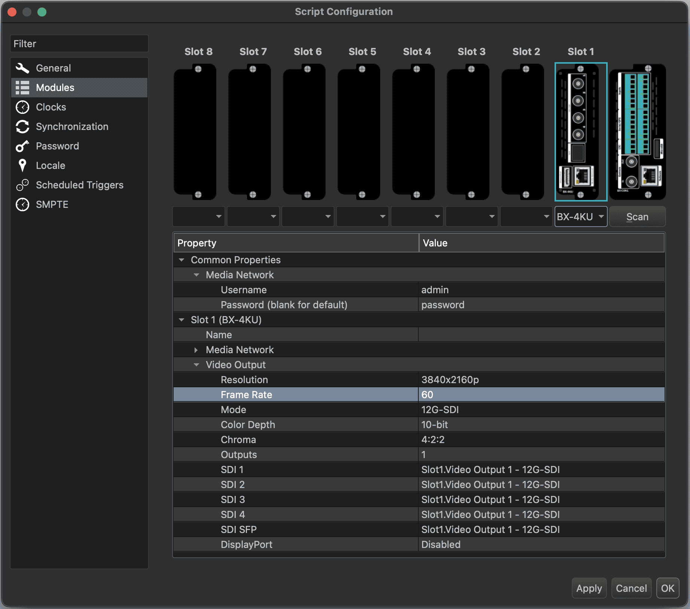Click the General wrench icon

coord(22,68)
